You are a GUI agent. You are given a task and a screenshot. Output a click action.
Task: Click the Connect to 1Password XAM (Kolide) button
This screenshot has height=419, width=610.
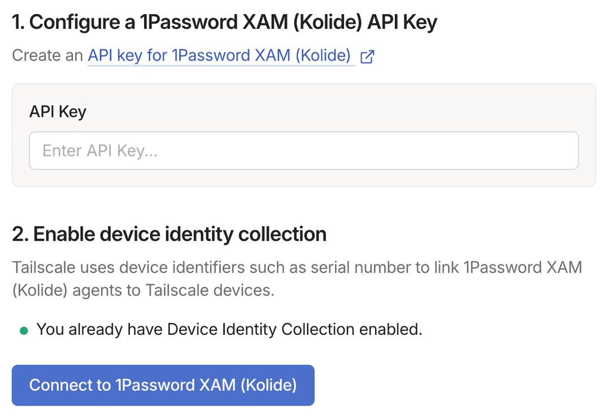pyautogui.click(x=163, y=385)
